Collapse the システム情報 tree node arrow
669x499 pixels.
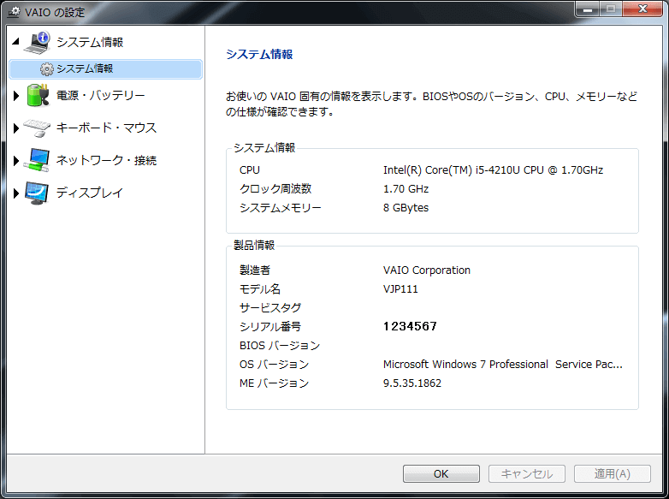[x=15, y=41]
